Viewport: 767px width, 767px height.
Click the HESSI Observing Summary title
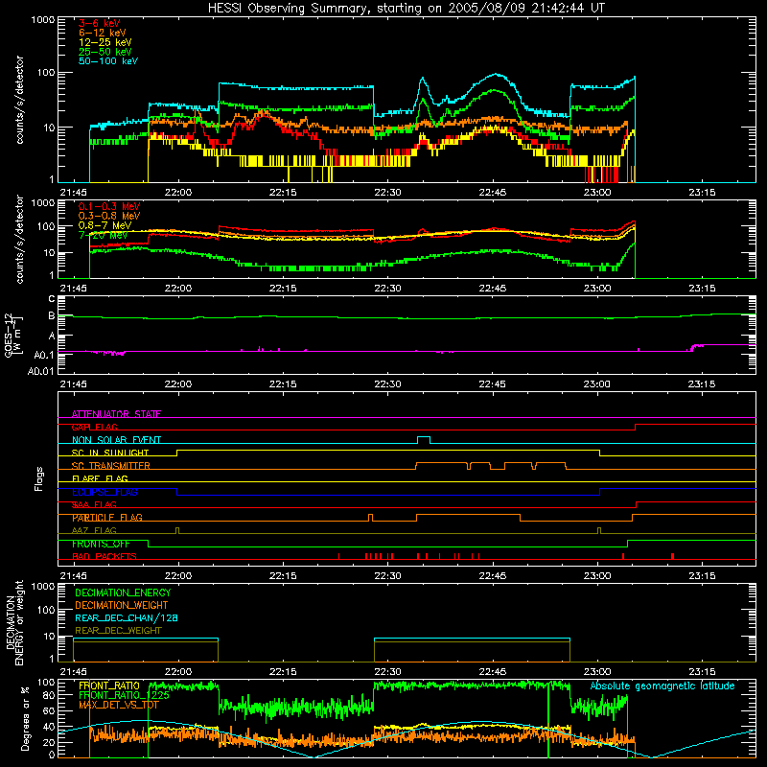coord(406,8)
